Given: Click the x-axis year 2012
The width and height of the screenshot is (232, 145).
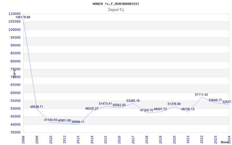Looking at the screenshot, I should point(64,140).
